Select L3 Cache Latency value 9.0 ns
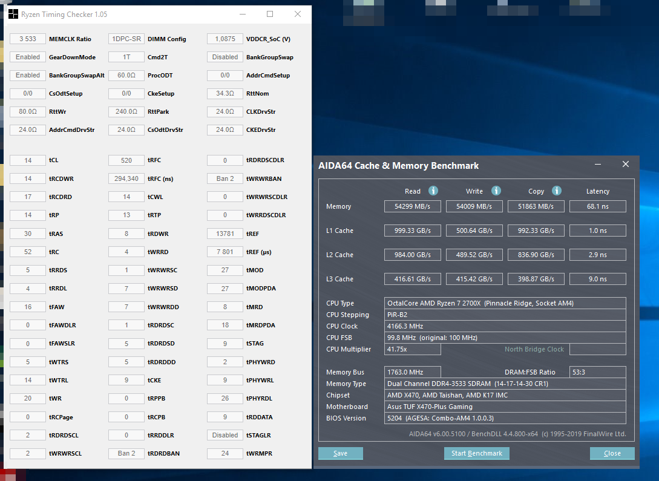Image resolution: width=659 pixels, height=481 pixels. pos(598,279)
